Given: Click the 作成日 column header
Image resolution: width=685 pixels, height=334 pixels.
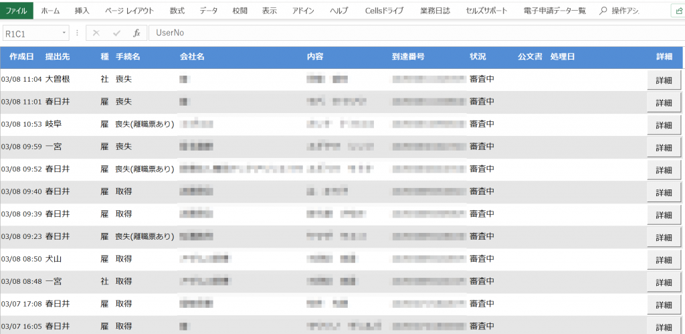Looking at the screenshot, I should pyautogui.click(x=21, y=57).
